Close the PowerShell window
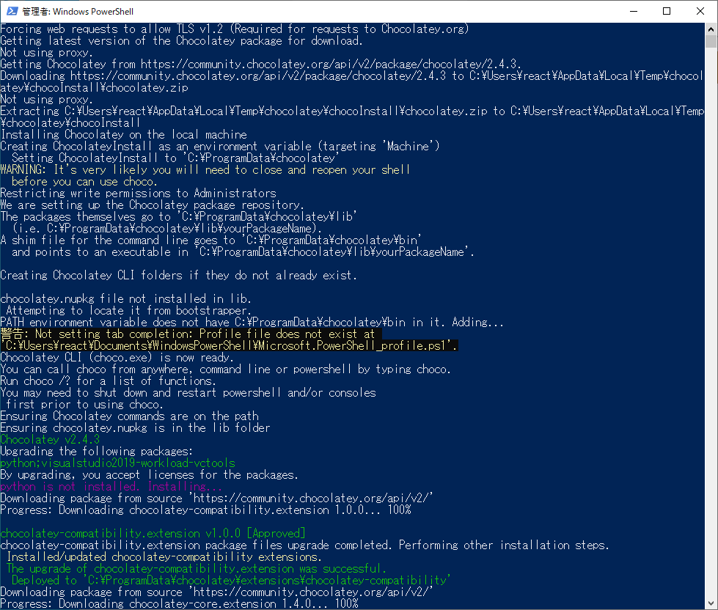This screenshot has width=718, height=610. tap(700, 11)
